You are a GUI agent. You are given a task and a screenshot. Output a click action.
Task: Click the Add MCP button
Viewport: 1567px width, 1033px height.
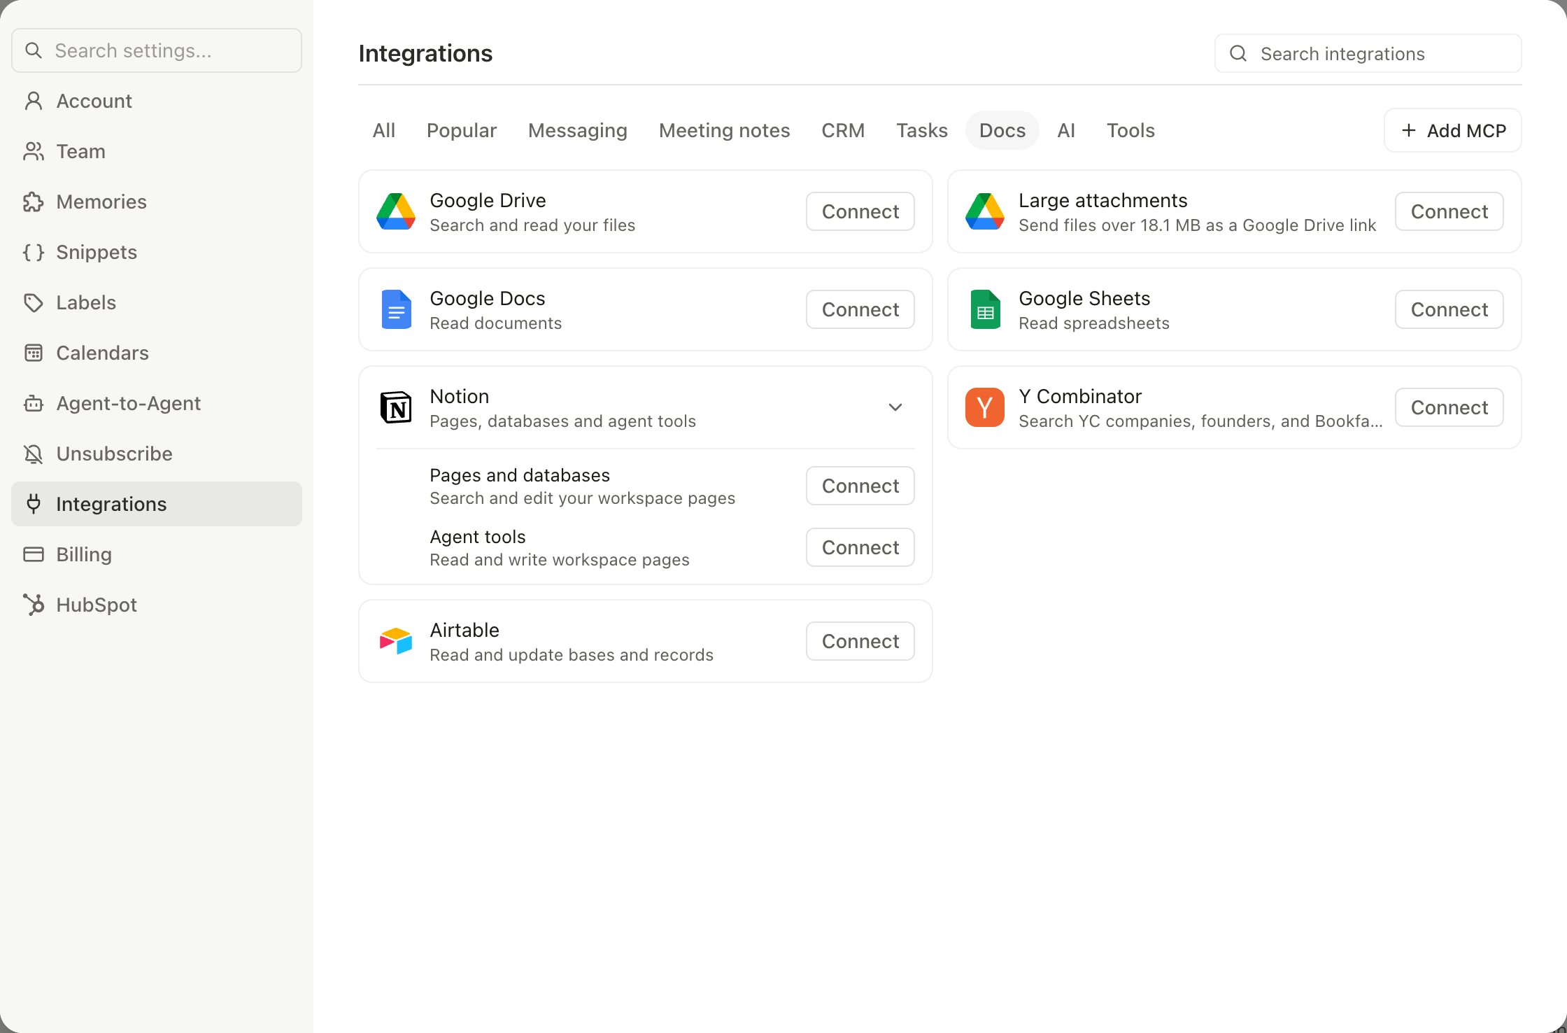[1453, 130]
